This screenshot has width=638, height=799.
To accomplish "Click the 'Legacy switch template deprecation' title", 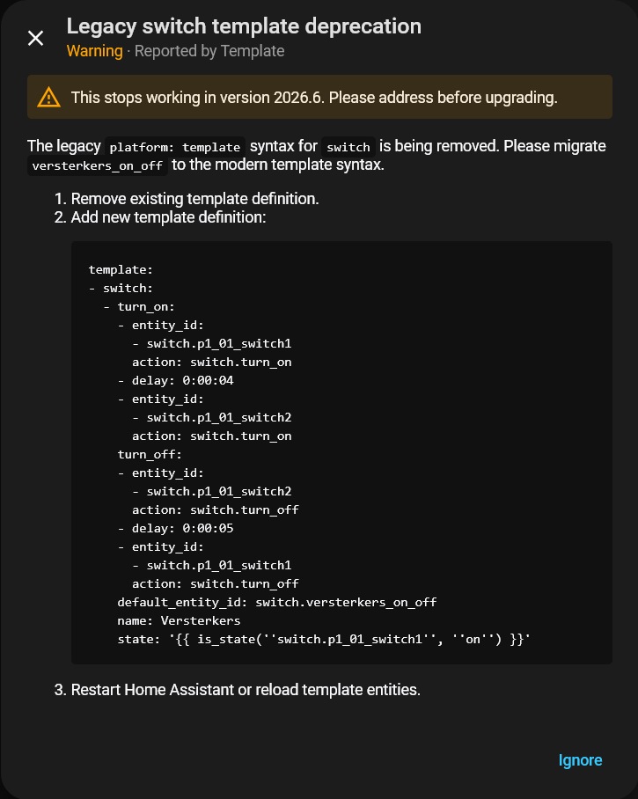I will pos(244,26).
